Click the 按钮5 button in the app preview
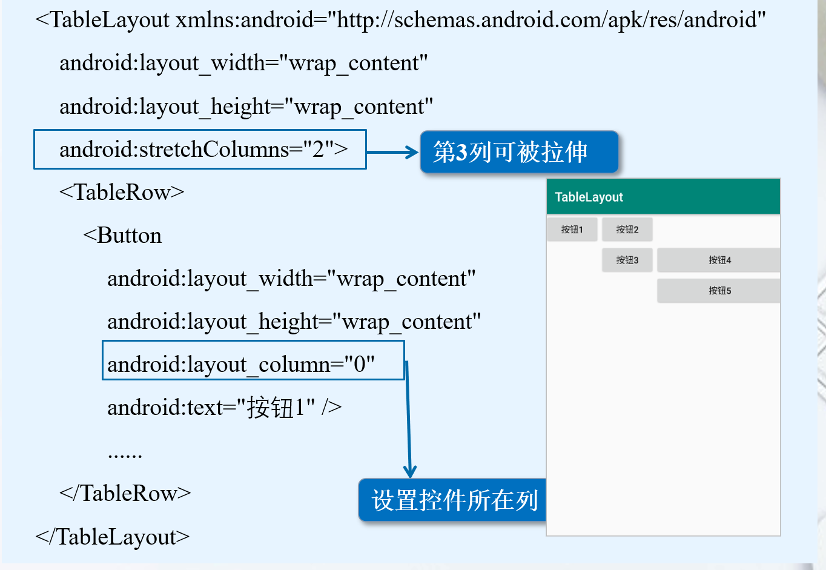This screenshot has height=570, width=826. click(x=719, y=291)
